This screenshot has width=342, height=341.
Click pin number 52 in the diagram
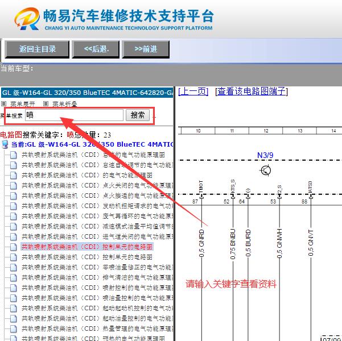pyautogui.click(x=226, y=202)
